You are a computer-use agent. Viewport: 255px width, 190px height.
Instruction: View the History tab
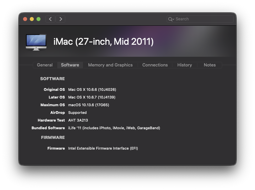185,65
